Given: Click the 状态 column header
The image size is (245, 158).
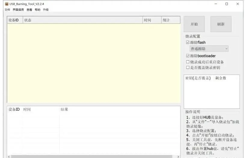Looking at the screenshot, I should (83, 20).
